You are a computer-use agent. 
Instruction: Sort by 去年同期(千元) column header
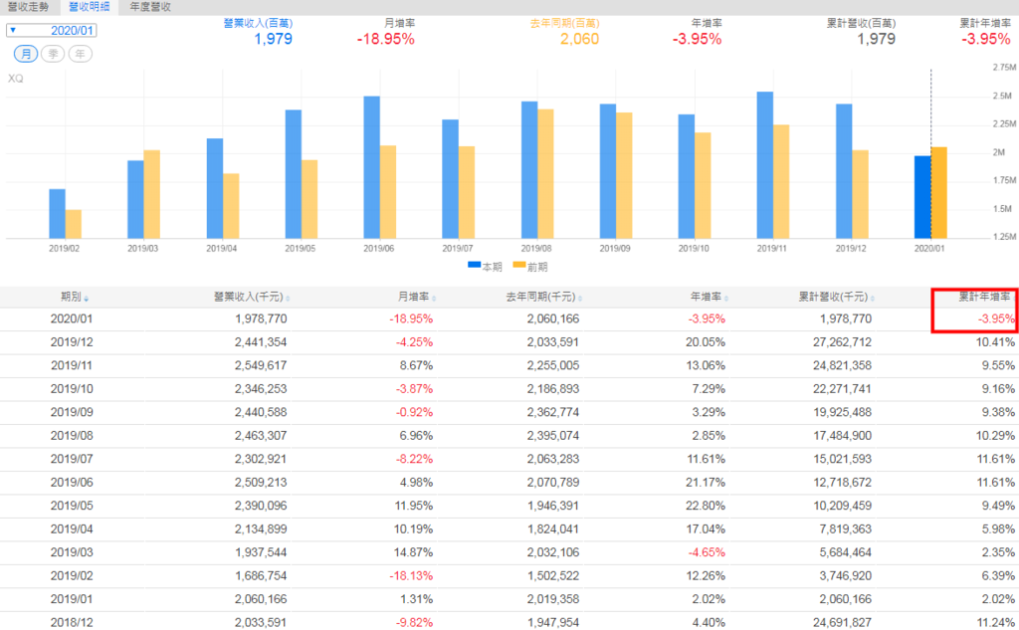coord(544,298)
